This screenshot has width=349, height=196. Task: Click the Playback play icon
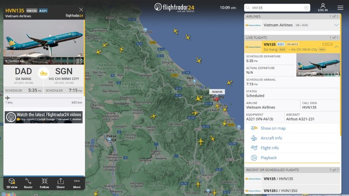[254, 158]
